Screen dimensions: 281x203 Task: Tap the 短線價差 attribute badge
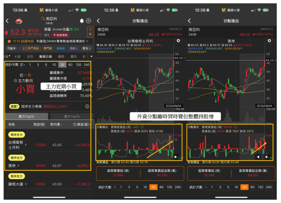click(x=60, y=35)
